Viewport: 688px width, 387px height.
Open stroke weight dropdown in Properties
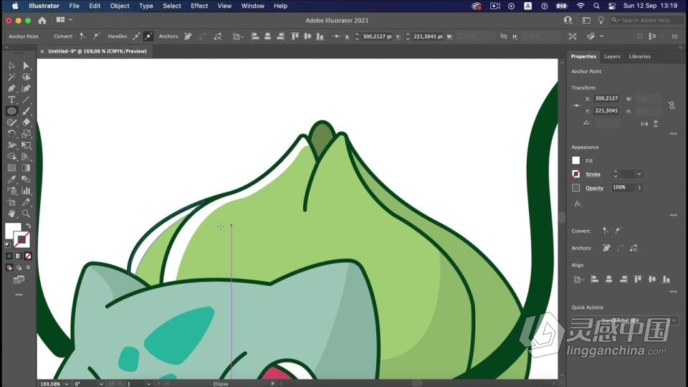[639, 174]
